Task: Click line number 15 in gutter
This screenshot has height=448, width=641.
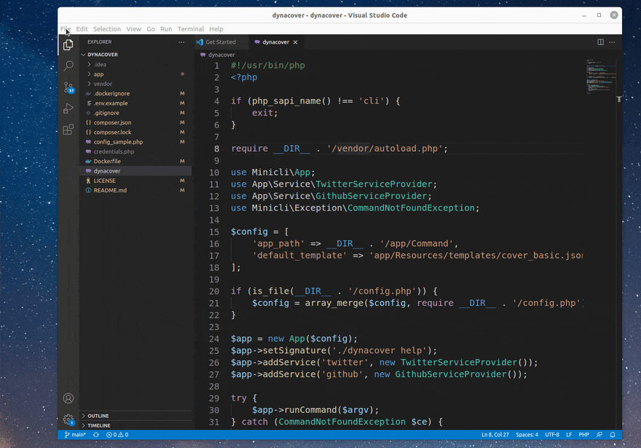Action: (214, 232)
